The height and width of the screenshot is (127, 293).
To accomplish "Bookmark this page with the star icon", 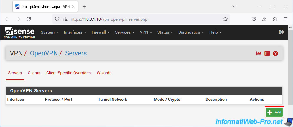I will click(x=225, y=19).
